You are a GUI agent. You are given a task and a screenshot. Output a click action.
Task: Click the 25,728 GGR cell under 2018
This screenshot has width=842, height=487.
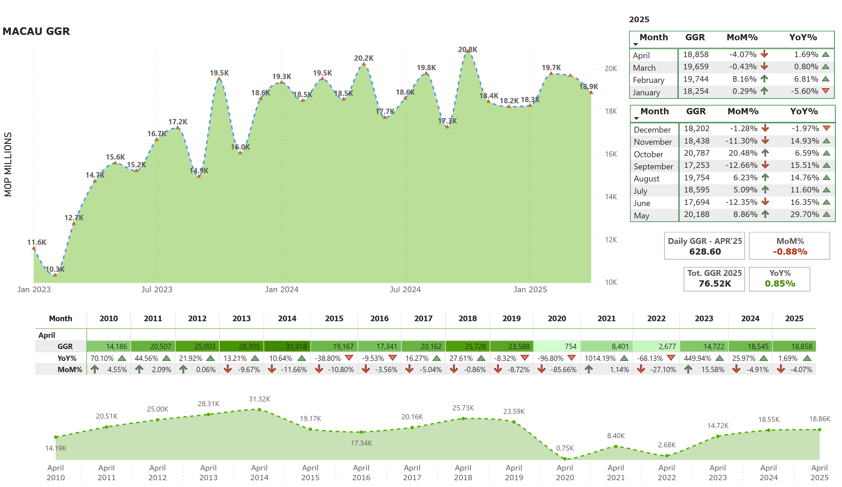click(467, 346)
